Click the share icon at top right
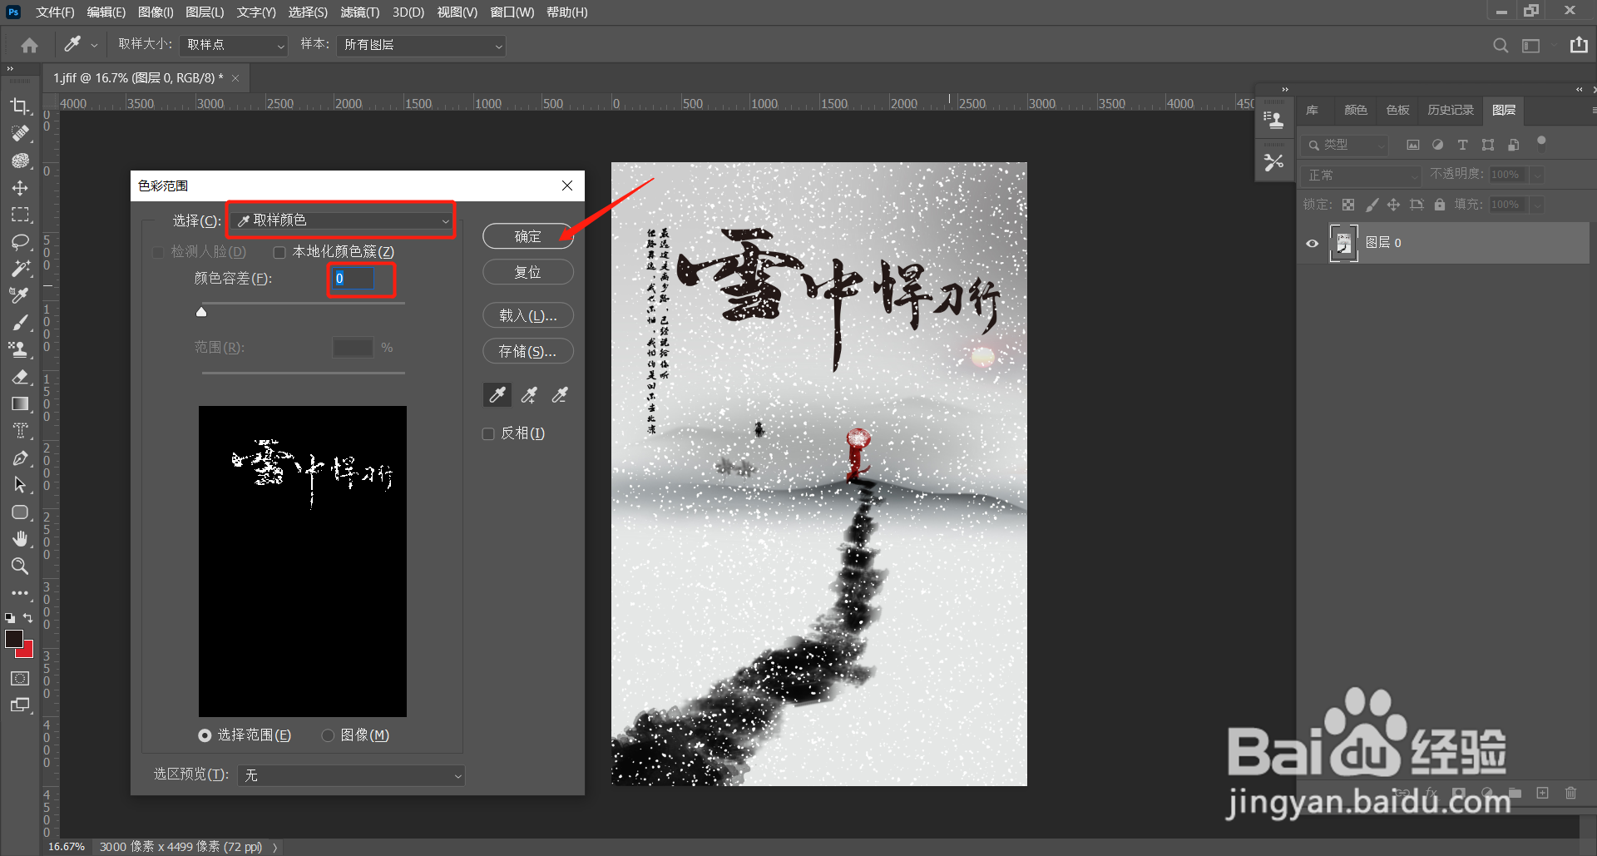 (x=1579, y=45)
